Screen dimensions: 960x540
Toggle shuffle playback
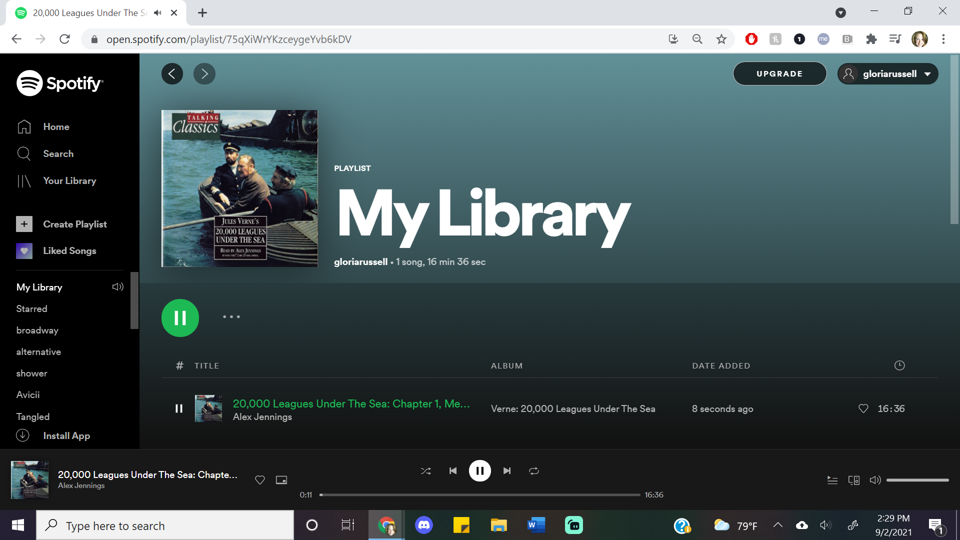coord(425,470)
